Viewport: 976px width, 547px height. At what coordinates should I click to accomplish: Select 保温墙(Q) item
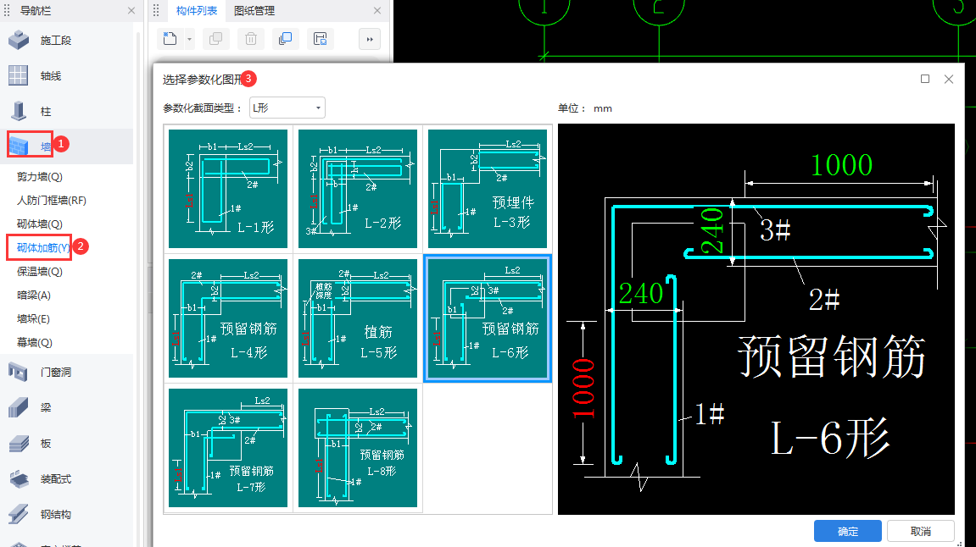[40, 271]
